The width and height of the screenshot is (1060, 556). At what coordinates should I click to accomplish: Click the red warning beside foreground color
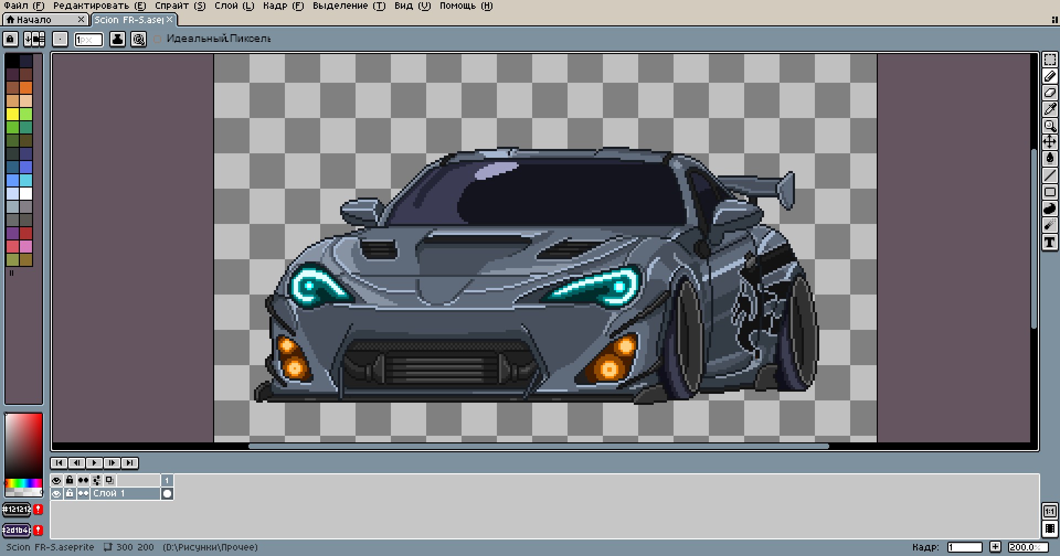click(x=38, y=510)
